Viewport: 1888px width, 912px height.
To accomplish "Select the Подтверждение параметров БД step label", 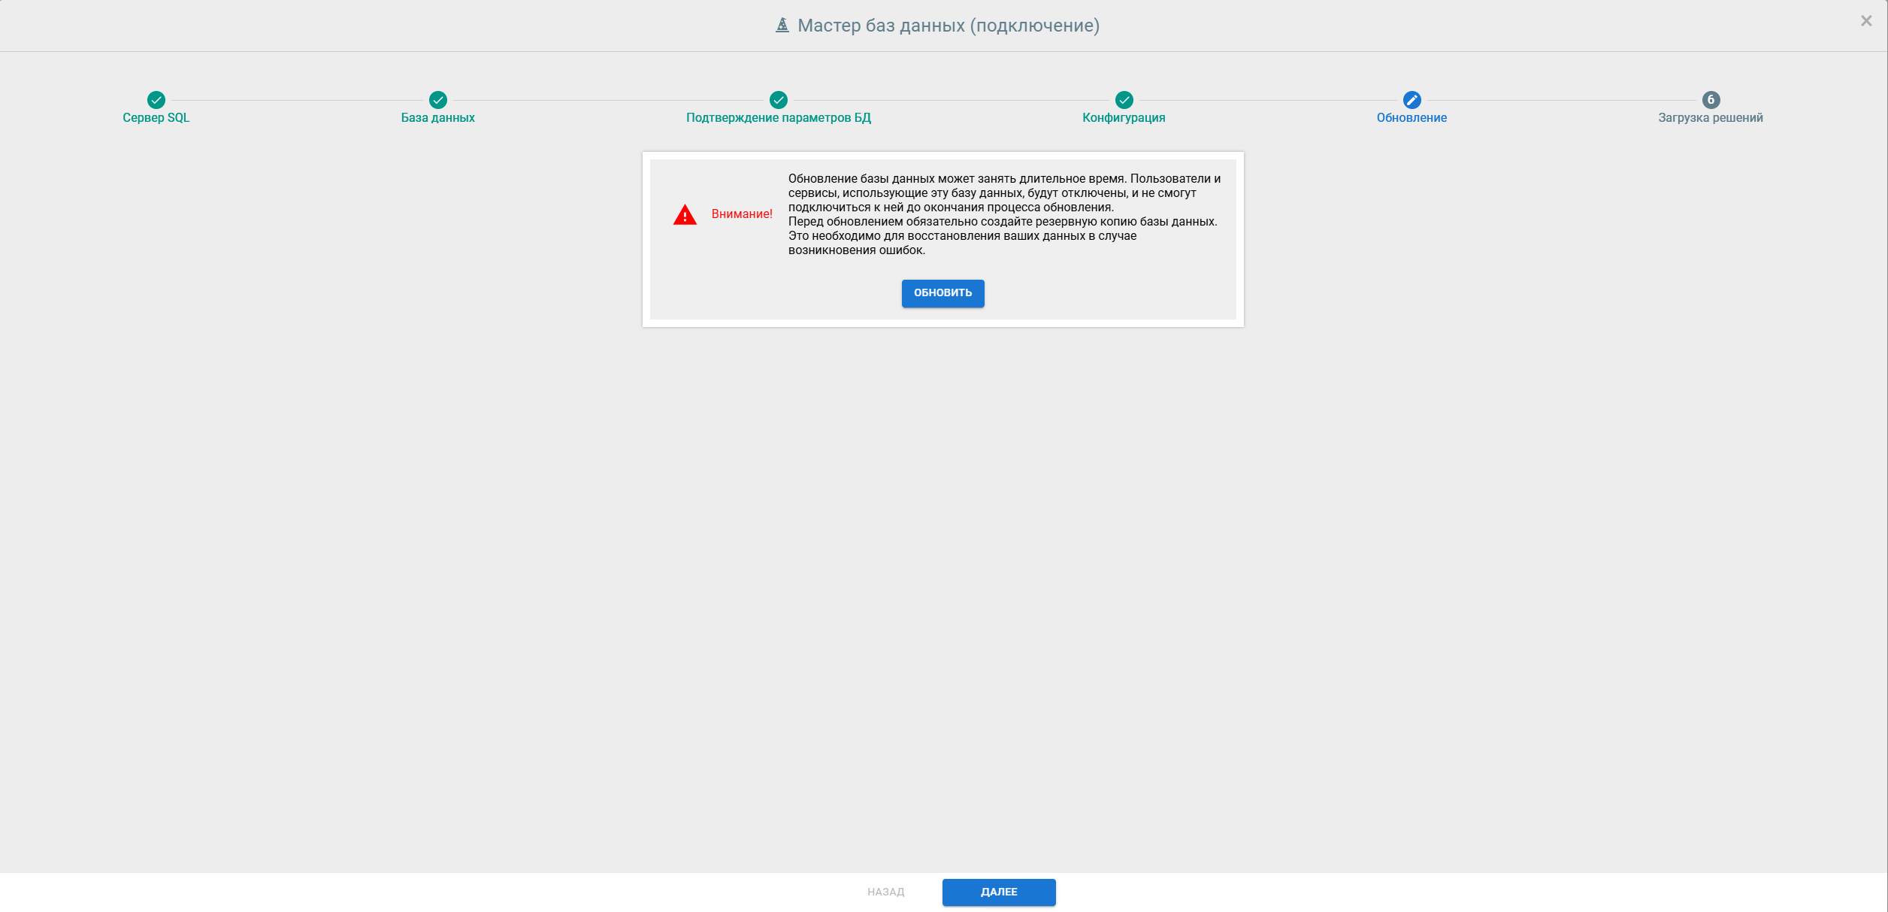I will click(778, 117).
